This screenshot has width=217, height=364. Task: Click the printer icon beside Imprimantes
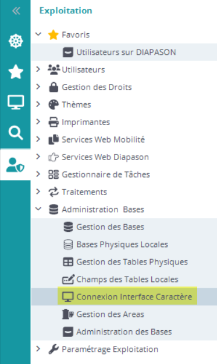click(x=54, y=122)
